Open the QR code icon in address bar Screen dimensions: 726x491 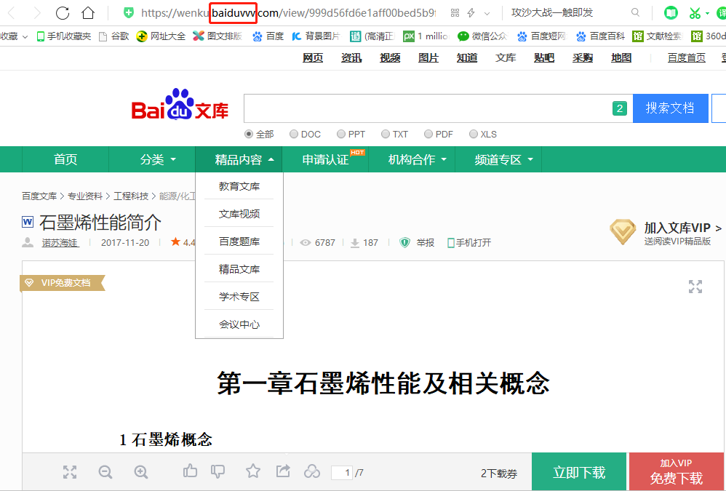(455, 13)
